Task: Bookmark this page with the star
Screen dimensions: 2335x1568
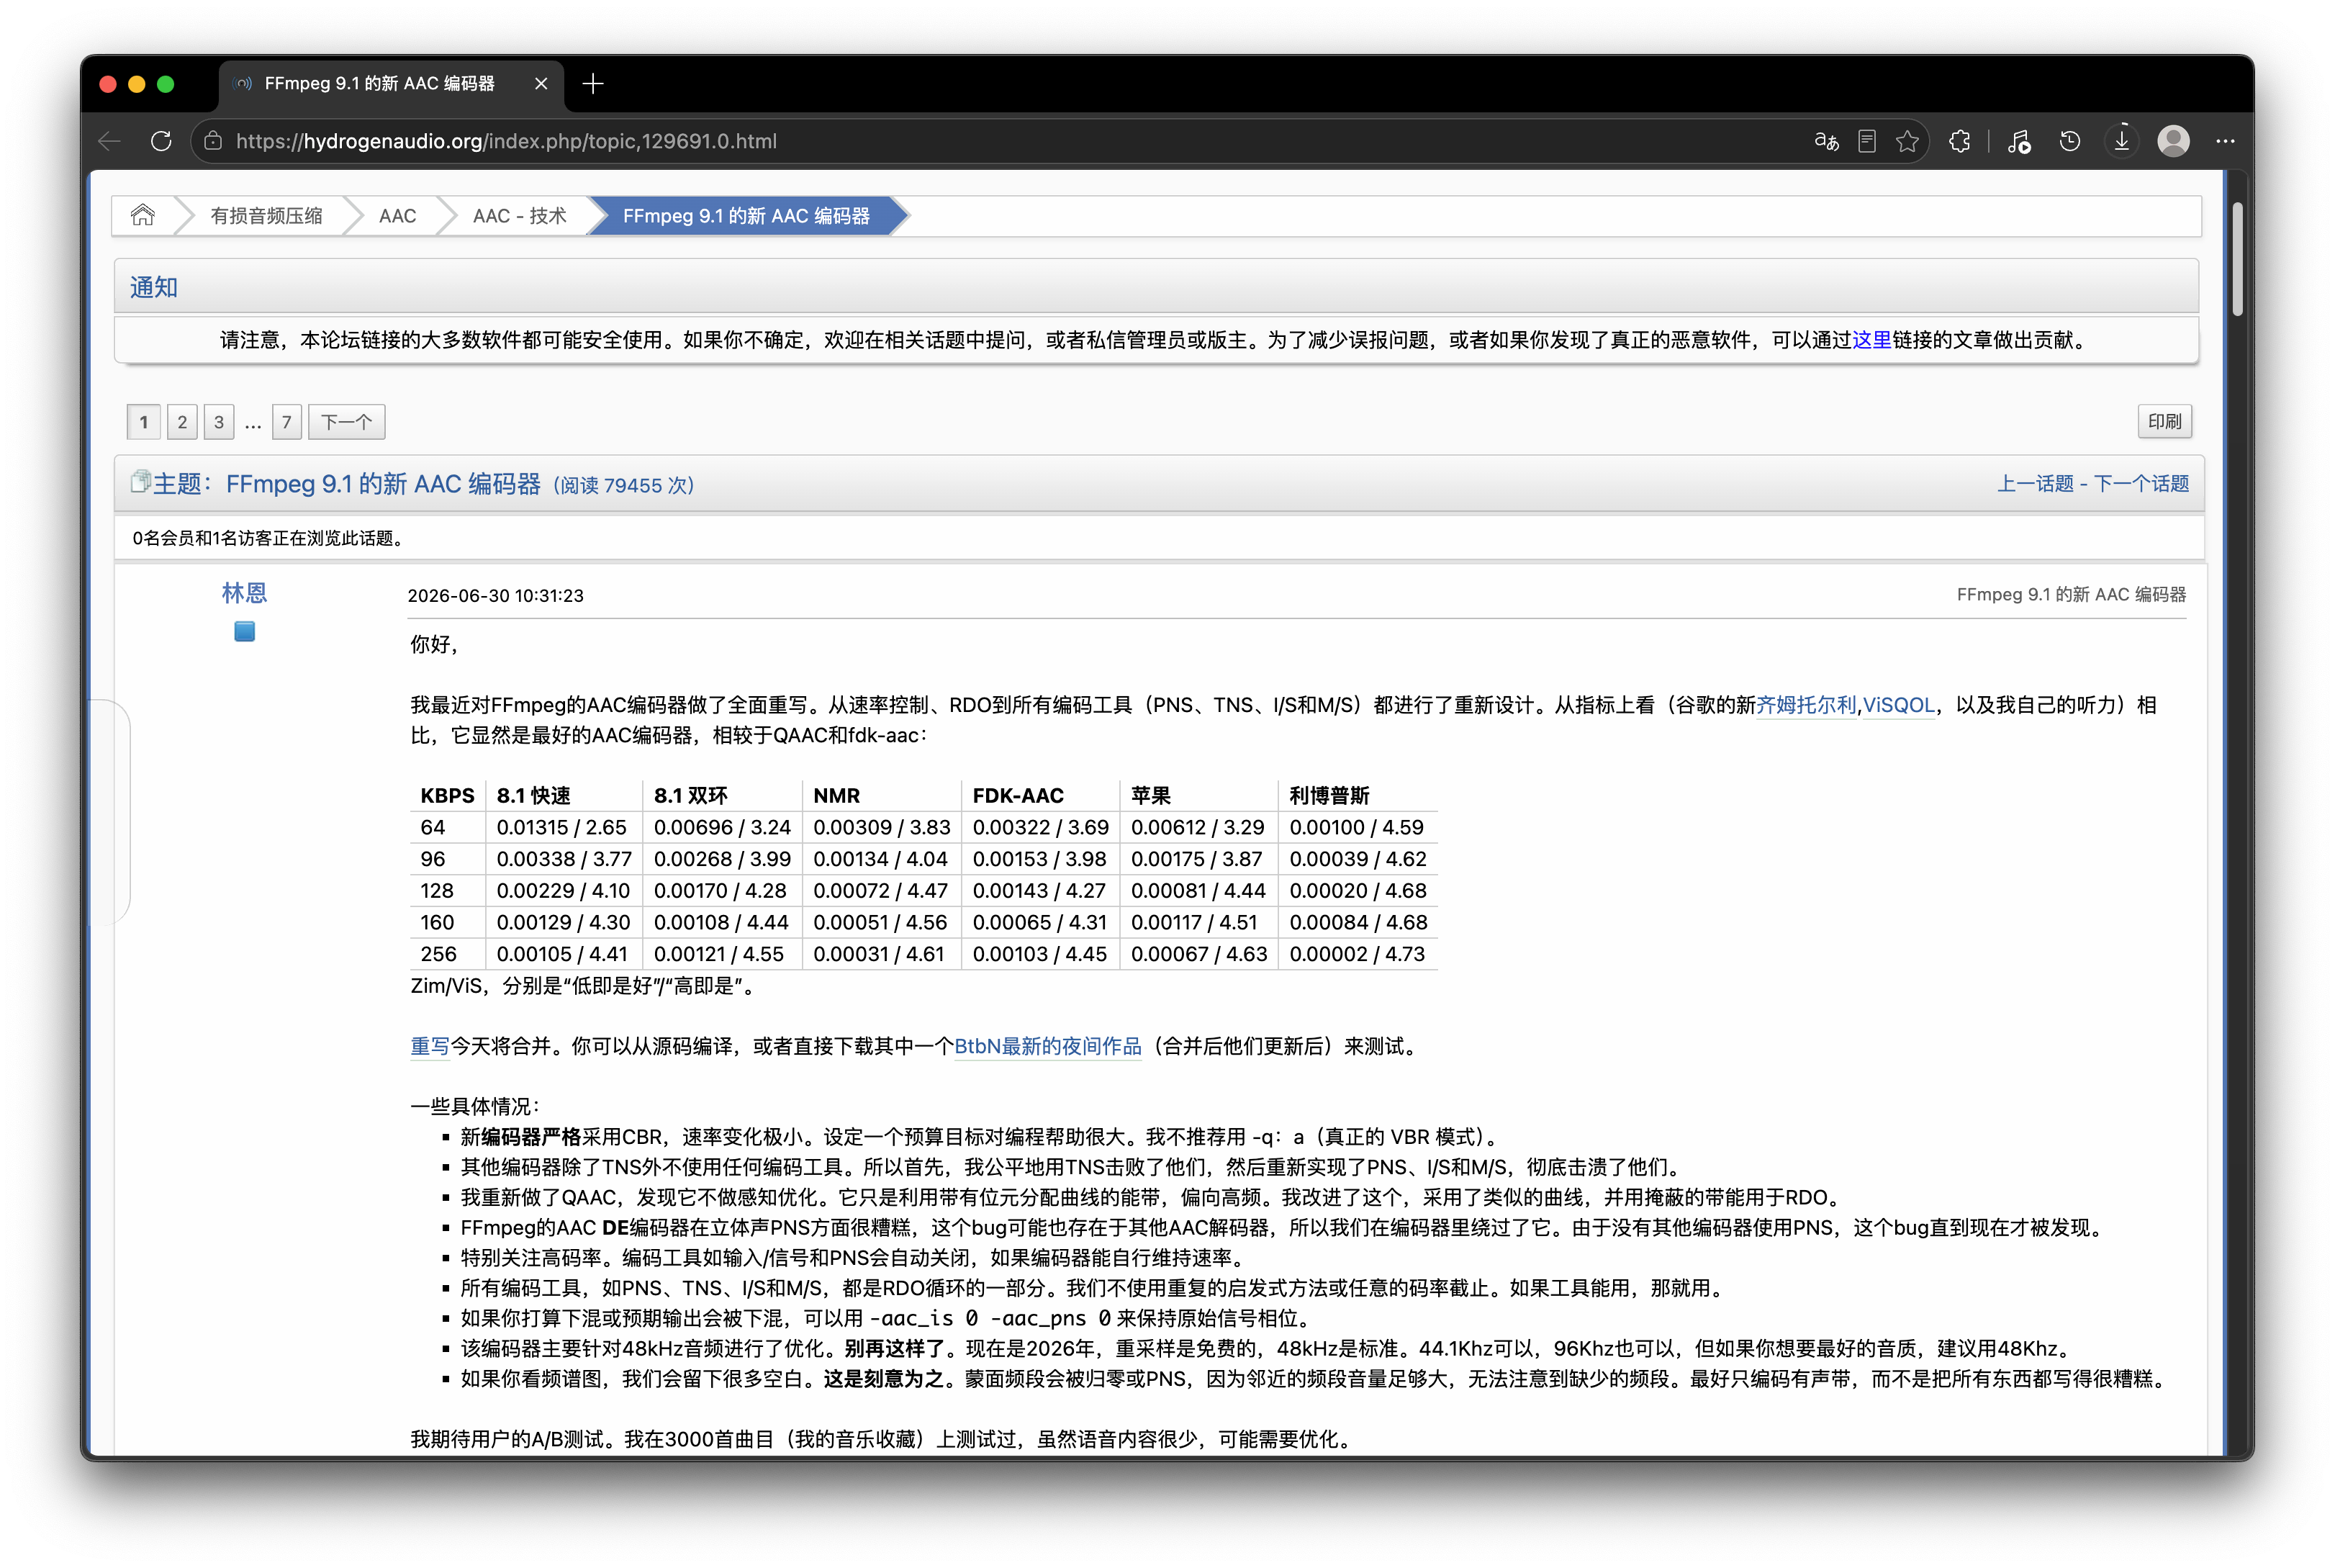Action: point(1907,141)
